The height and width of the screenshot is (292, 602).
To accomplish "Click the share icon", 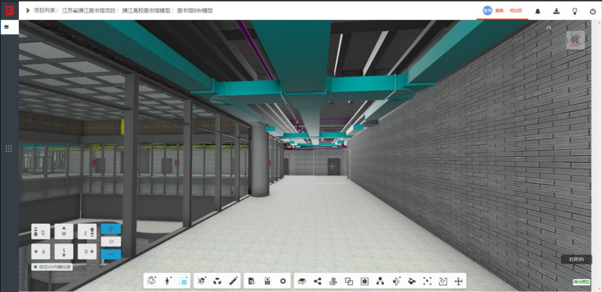I will point(317,281).
